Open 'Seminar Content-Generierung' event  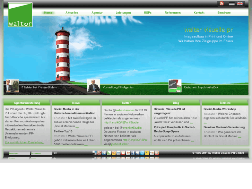click(224, 127)
